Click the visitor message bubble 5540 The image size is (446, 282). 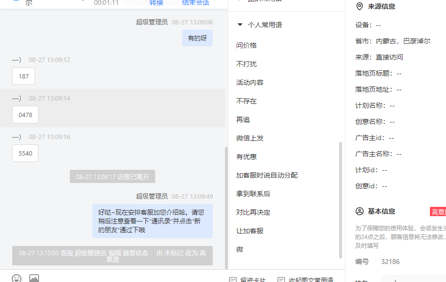tap(25, 153)
